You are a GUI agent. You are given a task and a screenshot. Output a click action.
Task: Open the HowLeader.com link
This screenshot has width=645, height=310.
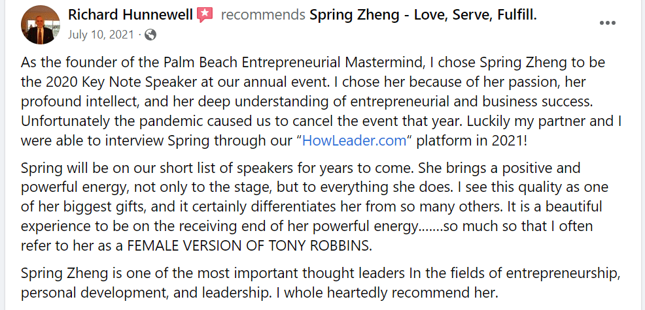tap(341, 140)
